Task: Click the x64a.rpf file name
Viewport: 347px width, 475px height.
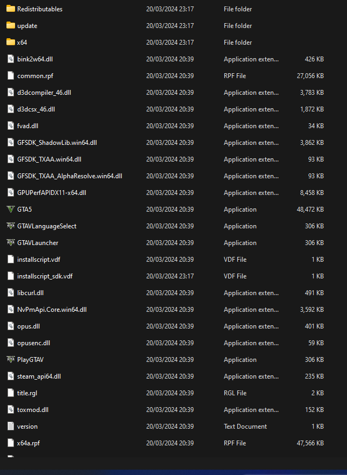Action: [x=29, y=443]
